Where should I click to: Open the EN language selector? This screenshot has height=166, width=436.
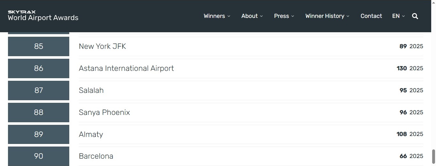(398, 16)
